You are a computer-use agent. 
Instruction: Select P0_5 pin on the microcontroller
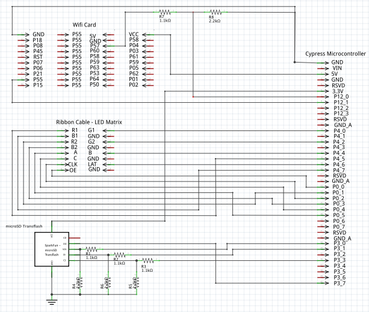click(339, 215)
